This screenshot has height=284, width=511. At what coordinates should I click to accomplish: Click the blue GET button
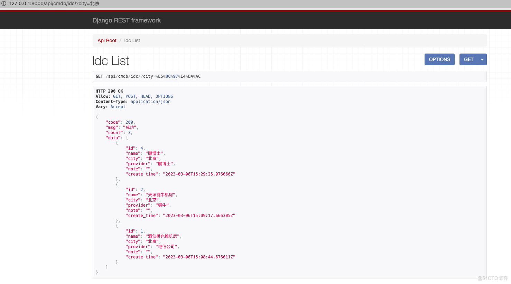[468, 59]
